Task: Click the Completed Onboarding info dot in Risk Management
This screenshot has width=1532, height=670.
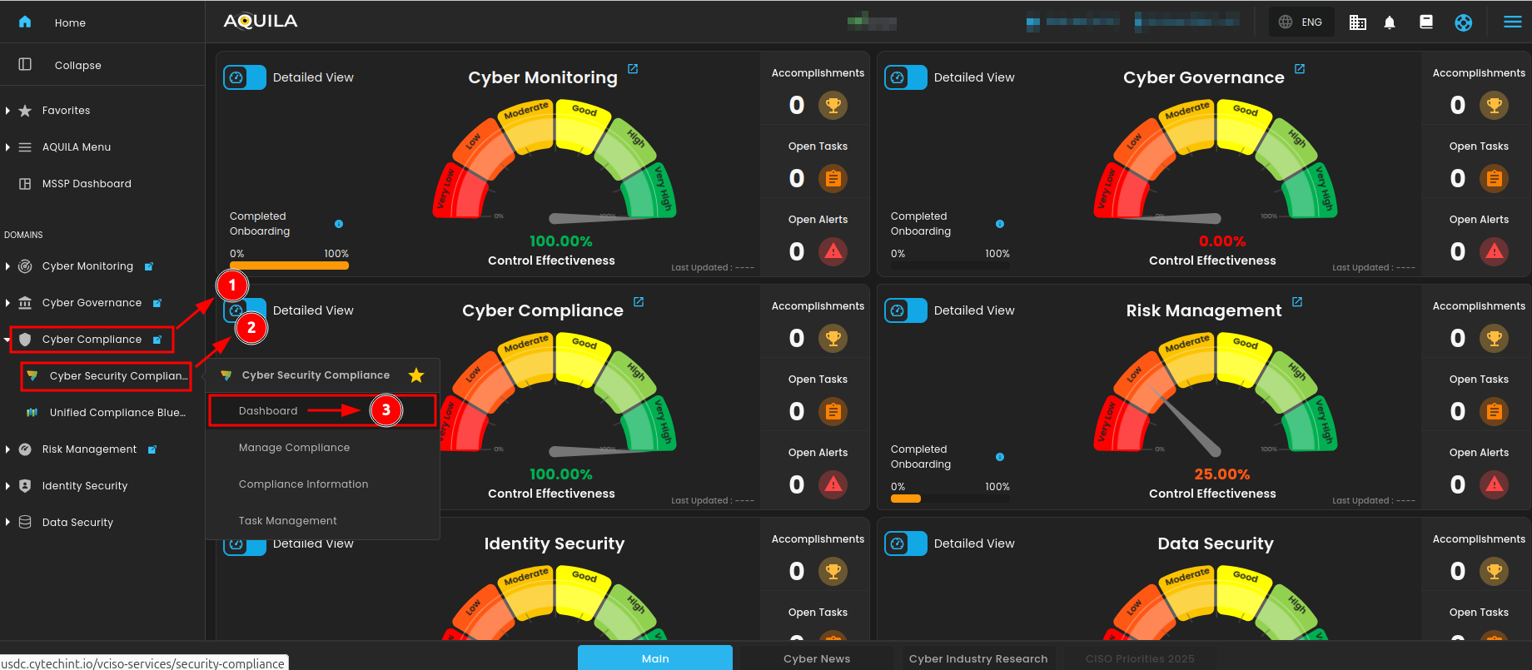Action: click(x=1000, y=457)
